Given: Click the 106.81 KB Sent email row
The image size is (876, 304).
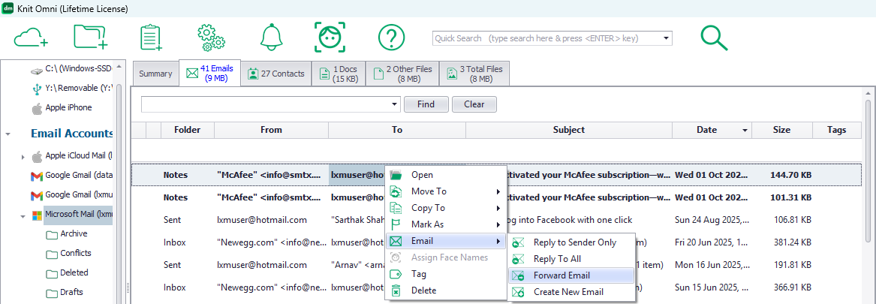Looking at the screenshot, I should 496,220.
